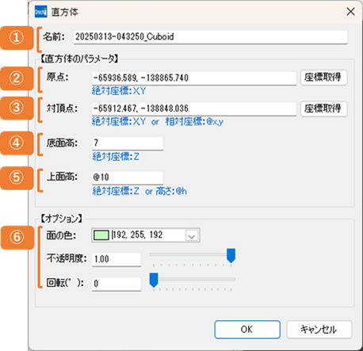
Task: Click the 底面高 input field
Action: 128,143
